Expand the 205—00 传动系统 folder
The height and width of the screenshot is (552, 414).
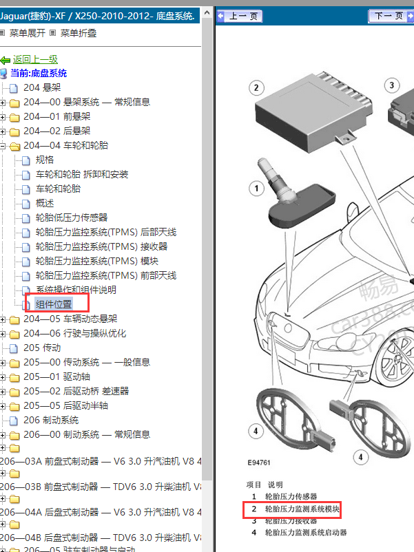coord(3,363)
